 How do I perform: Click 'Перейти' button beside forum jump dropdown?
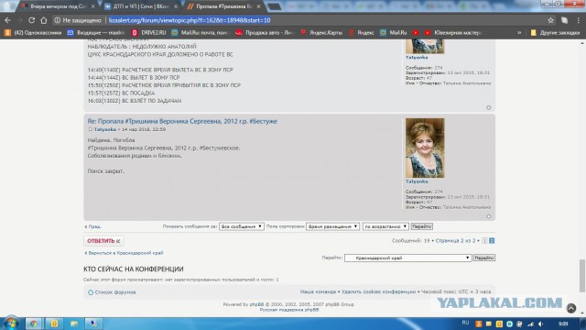coord(484,258)
